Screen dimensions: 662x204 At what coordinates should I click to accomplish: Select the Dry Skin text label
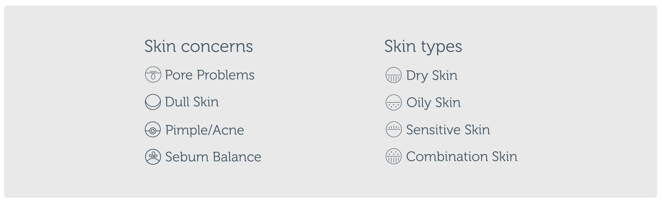tap(432, 76)
